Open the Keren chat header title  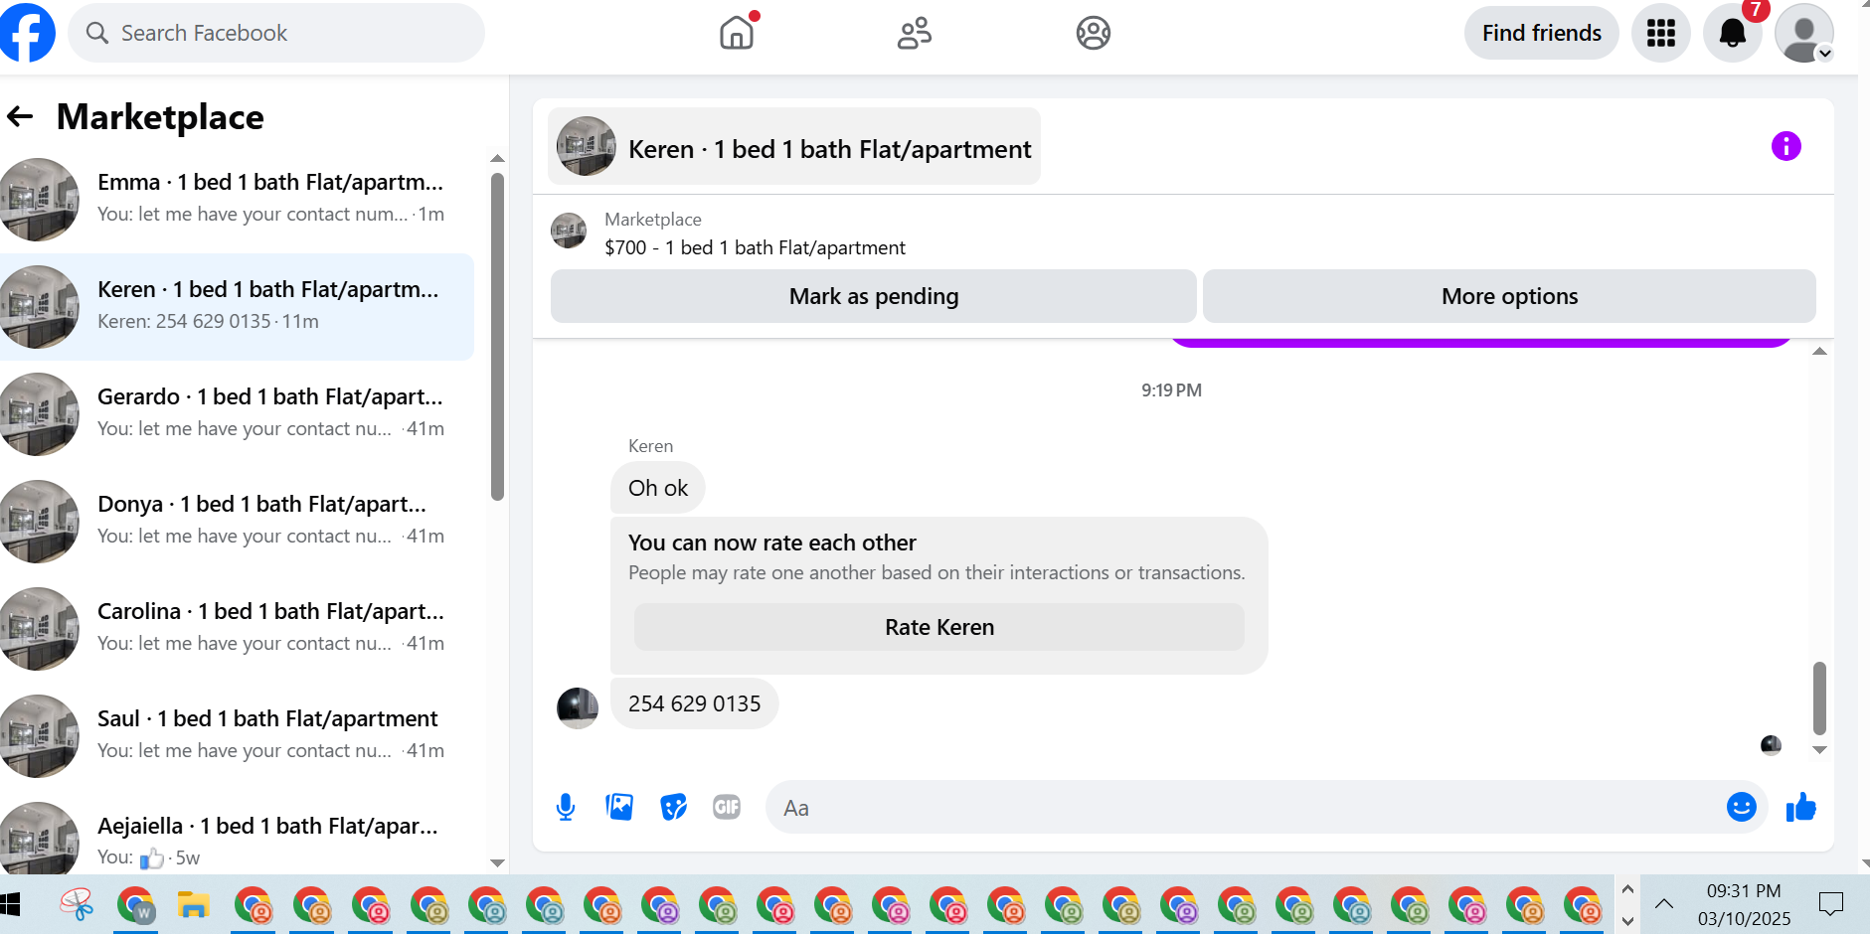[x=794, y=147]
